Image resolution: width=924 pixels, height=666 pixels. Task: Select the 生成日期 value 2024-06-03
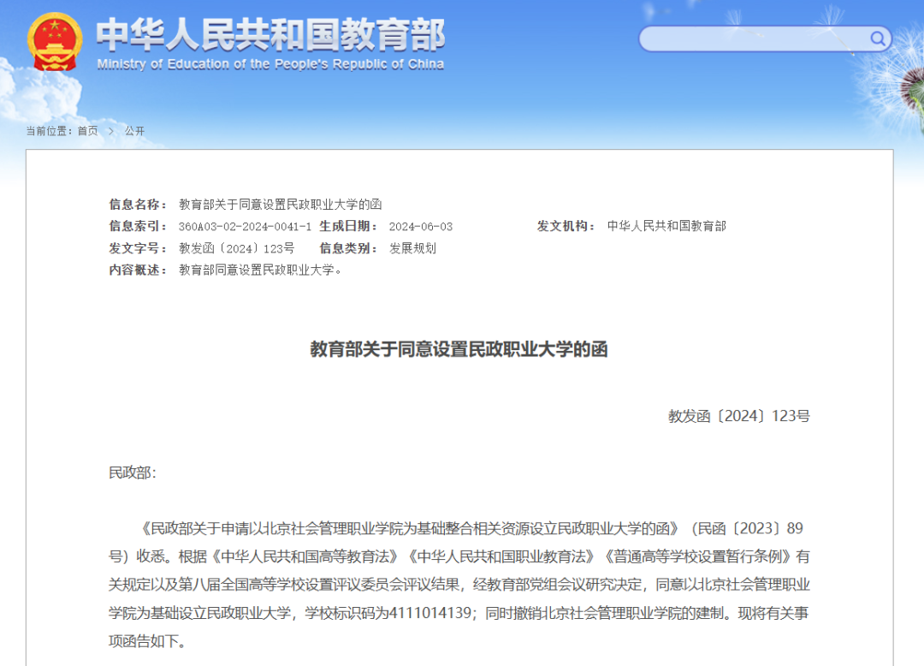420,227
